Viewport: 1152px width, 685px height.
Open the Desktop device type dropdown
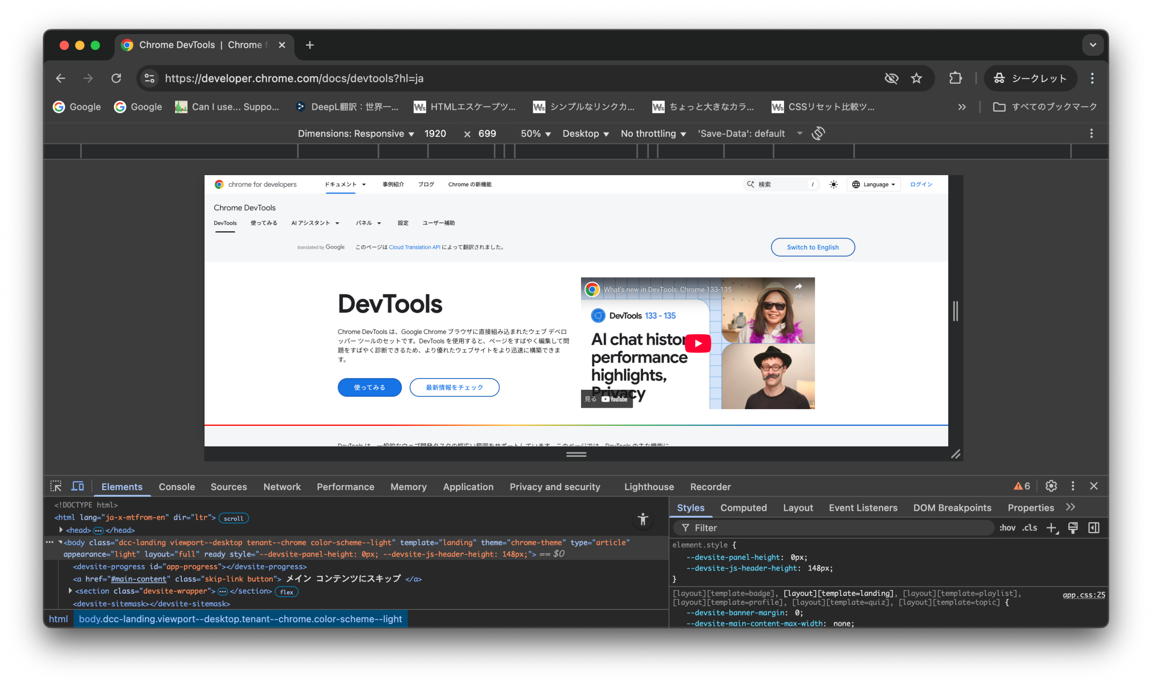pos(585,134)
